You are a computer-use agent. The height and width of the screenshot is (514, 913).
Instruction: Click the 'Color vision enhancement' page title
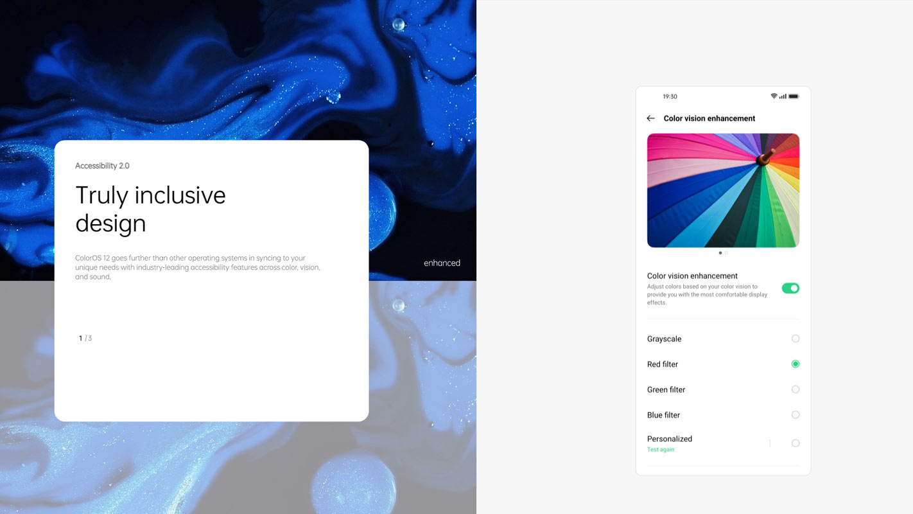coord(709,118)
